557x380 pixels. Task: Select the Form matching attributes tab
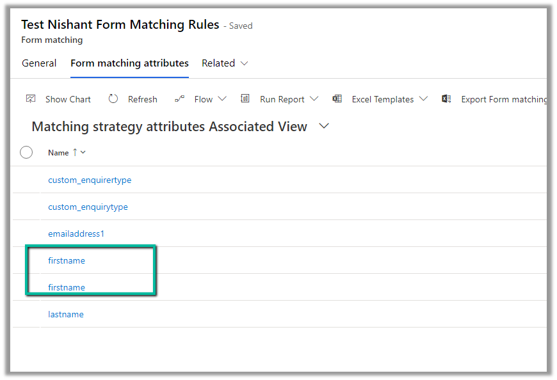click(129, 63)
